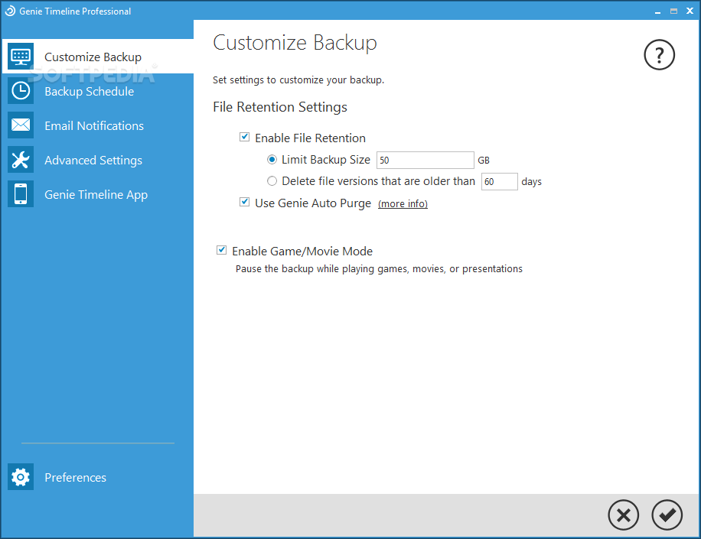This screenshot has height=539, width=701.
Task: Select Delete file versions older than radio
Action: pyautogui.click(x=272, y=181)
